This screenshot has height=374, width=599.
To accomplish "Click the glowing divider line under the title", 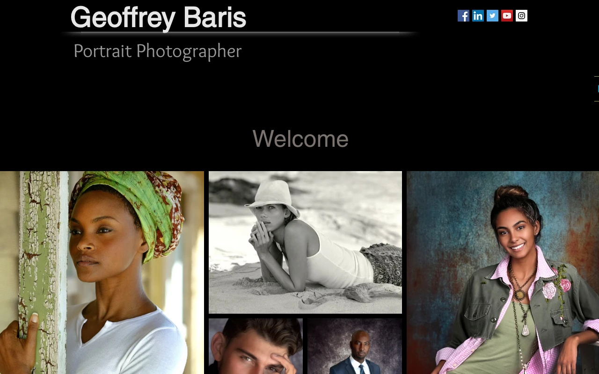I will point(240,33).
